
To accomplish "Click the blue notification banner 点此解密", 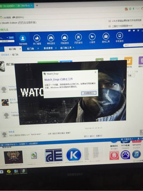I will pyautogui.click(x=20, y=144).
